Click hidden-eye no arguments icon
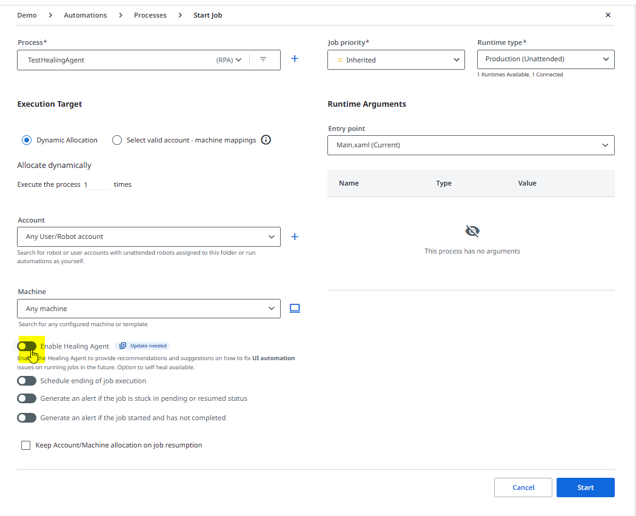Viewport: 636px width, 516px height. click(x=472, y=231)
